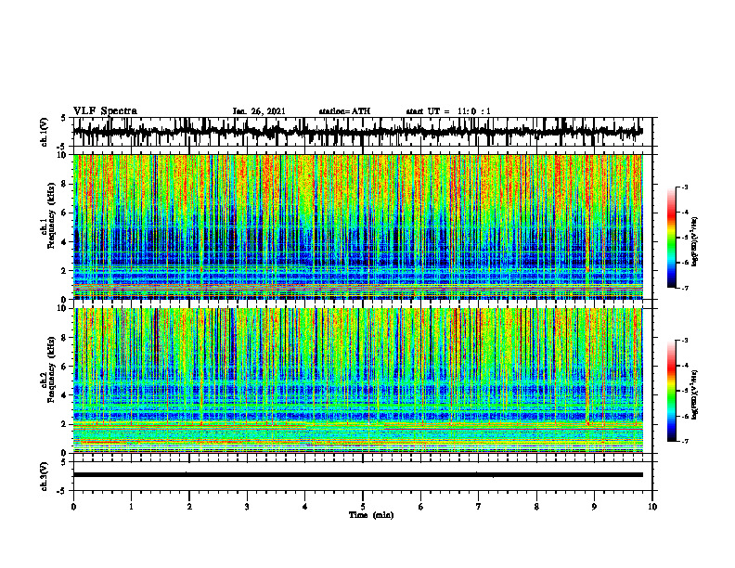This screenshot has height=568, width=735.
Task: Click the time axis tick label "1"
Action: point(131,507)
